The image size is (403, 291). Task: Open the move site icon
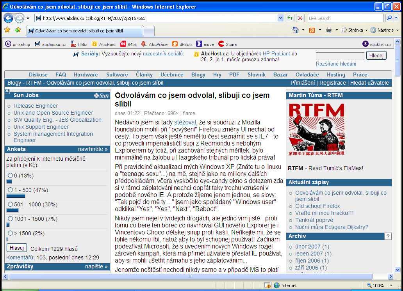point(199,44)
